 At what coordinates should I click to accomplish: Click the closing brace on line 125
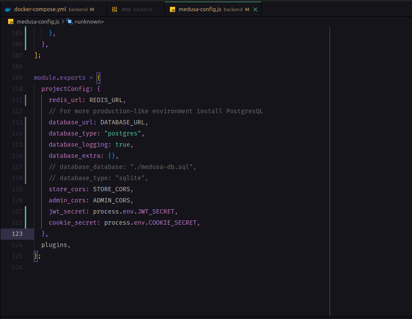pos(36,256)
